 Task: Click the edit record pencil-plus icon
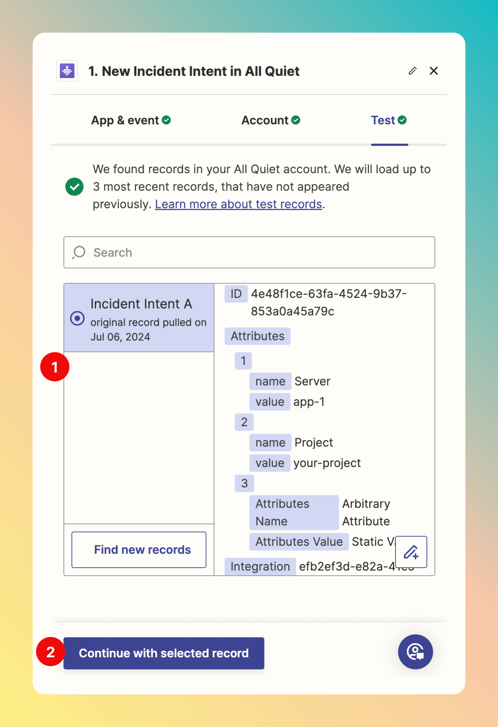[x=411, y=552]
